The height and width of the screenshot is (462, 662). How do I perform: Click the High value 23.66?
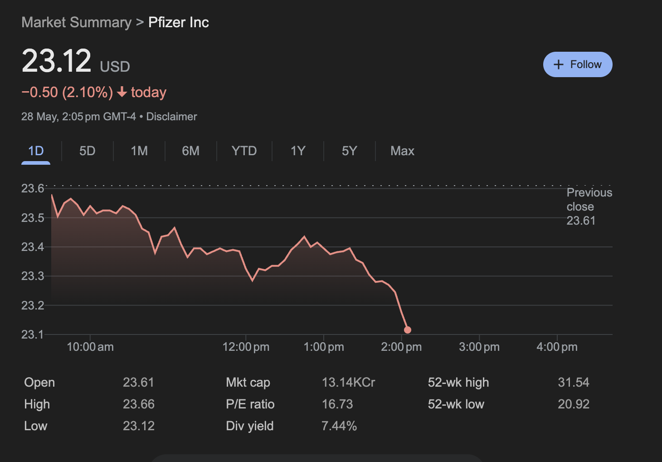click(x=139, y=404)
